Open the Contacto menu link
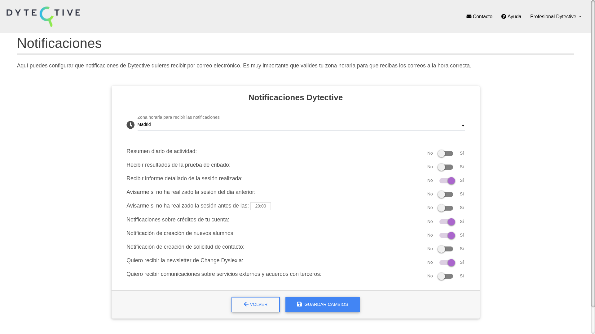Viewport: 595px width, 334px height. [482, 16]
